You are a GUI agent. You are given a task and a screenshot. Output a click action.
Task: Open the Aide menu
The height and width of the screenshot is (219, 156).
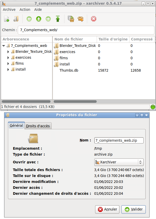tap(38, 10)
